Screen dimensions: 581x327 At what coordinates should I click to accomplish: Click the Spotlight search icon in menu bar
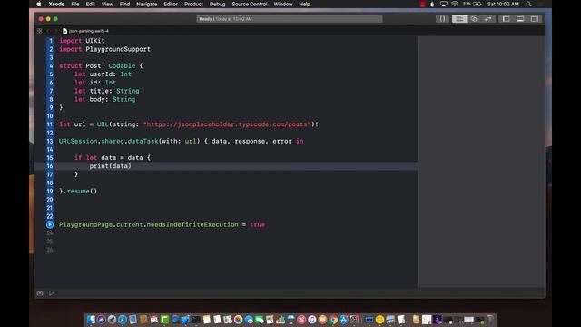point(528,4)
